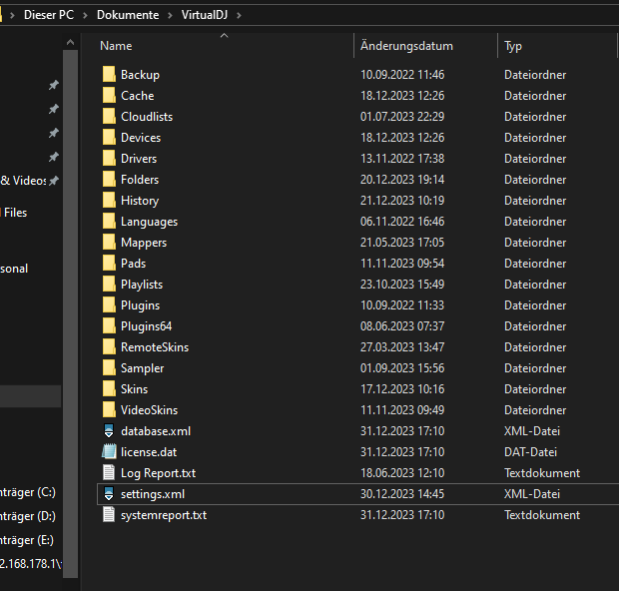Click the folder name 'RemoteSkins'
Image resolution: width=619 pixels, height=591 pixels.
click(155, 347)
